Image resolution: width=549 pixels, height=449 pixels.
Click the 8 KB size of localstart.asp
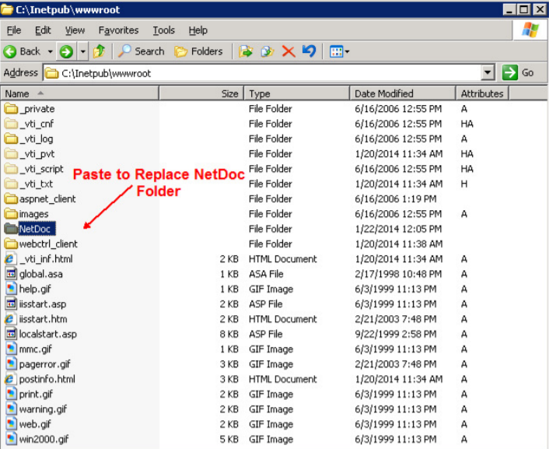click(229, 334)
